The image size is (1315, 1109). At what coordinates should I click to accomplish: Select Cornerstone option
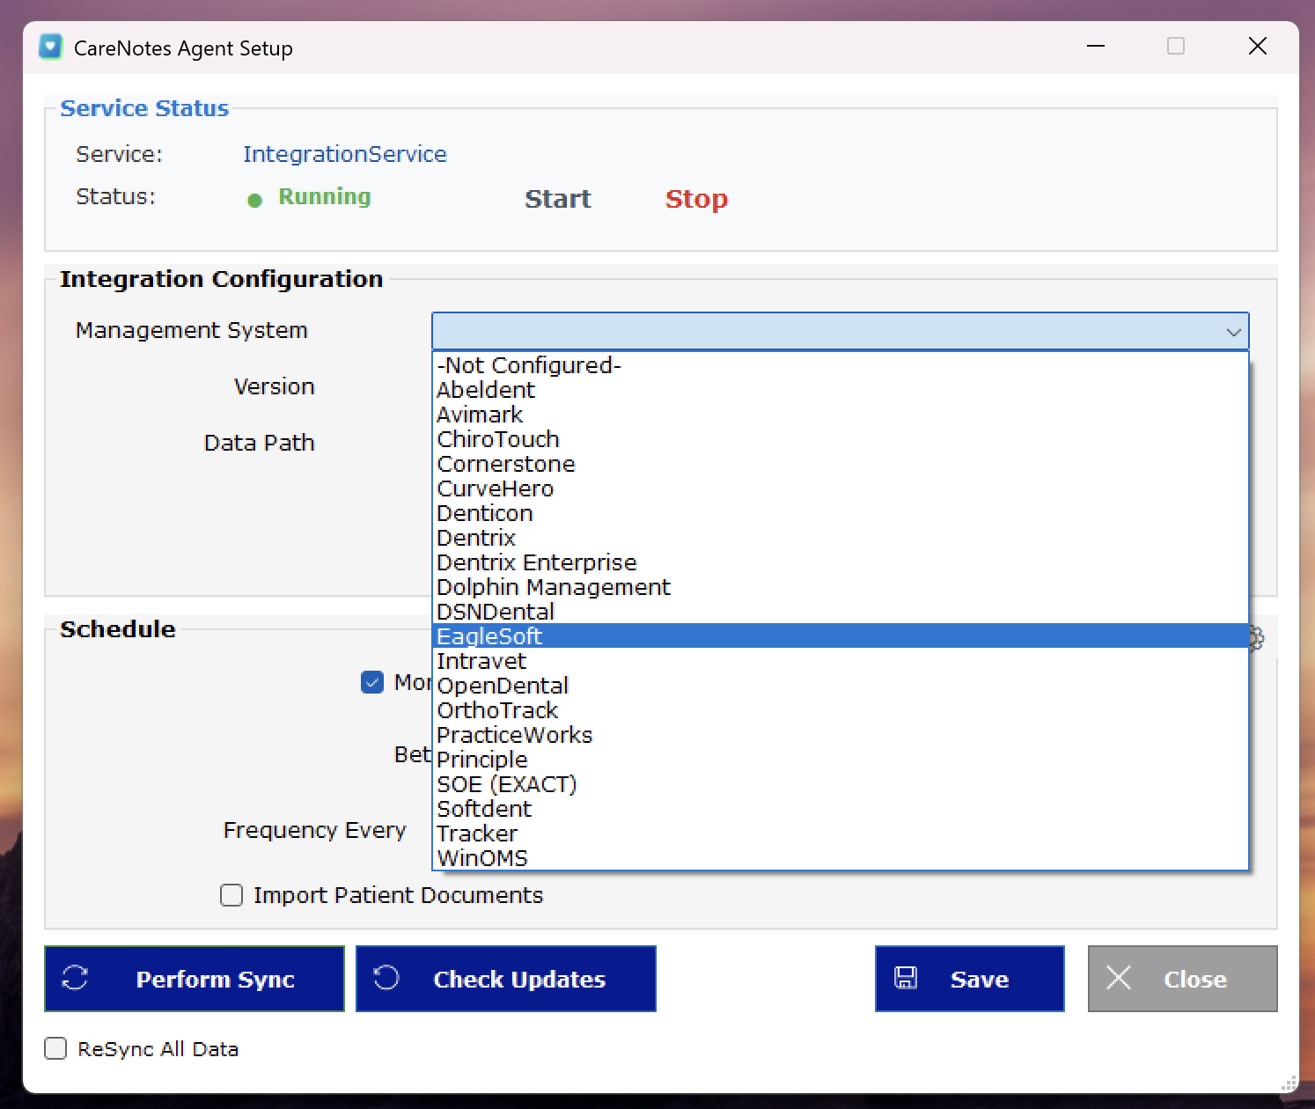[x=840, y=464]
